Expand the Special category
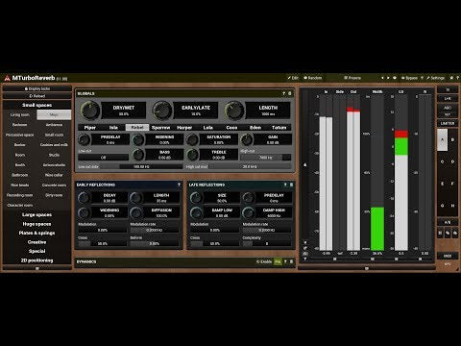This screenshot has width=461, height=346. (36, 251)
